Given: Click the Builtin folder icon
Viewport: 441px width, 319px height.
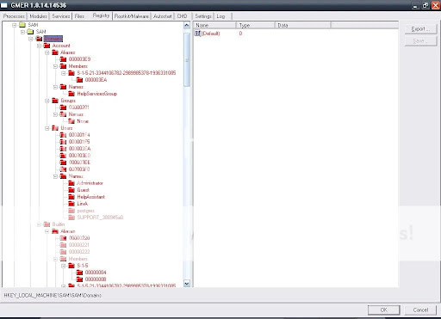Looking at the screenshot, I should click(47, 224).
